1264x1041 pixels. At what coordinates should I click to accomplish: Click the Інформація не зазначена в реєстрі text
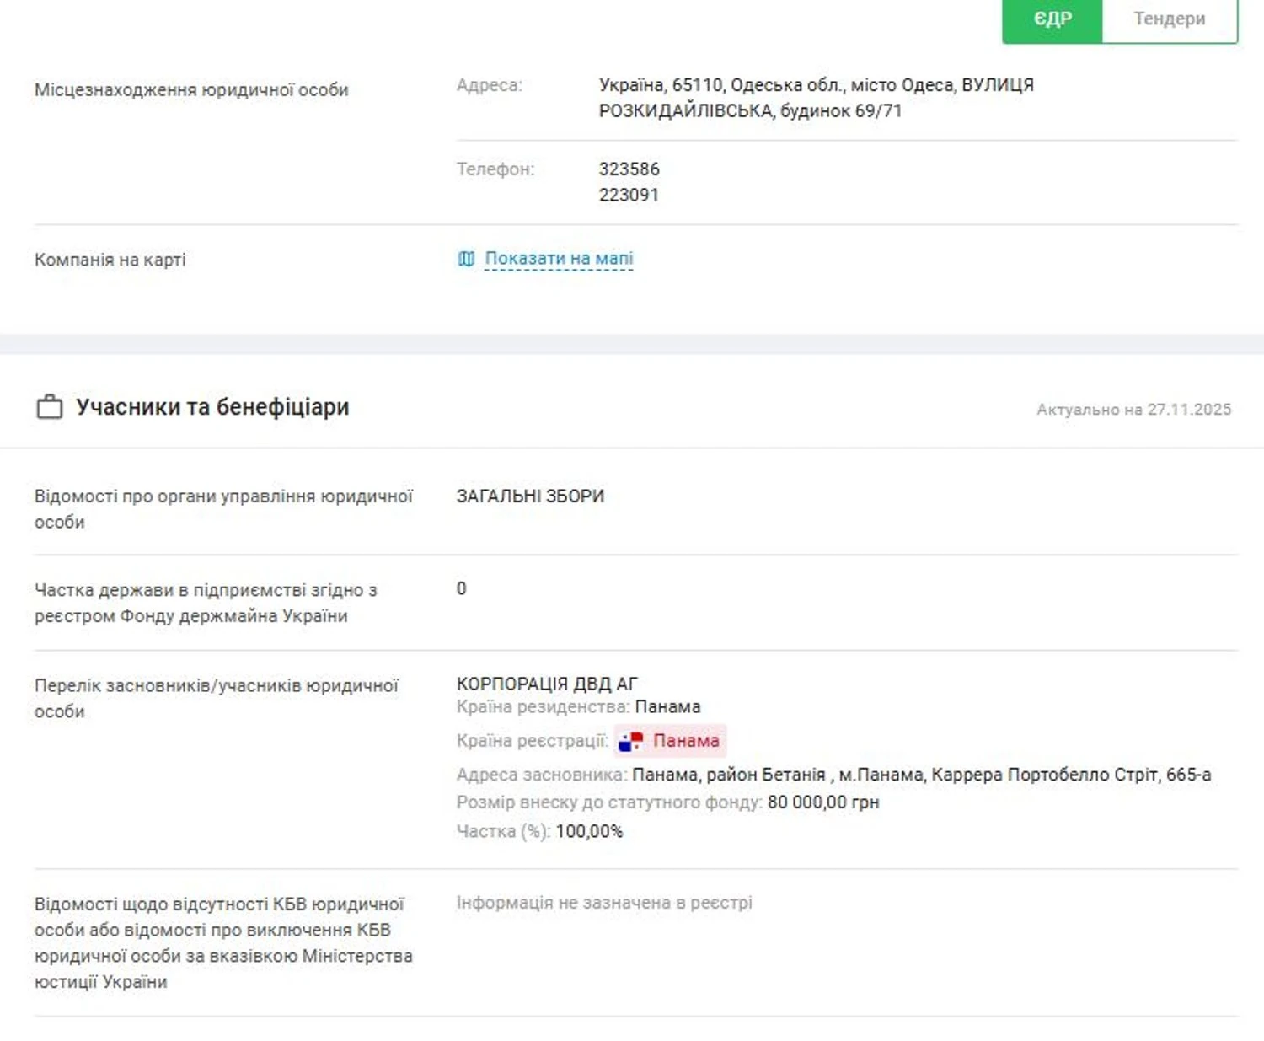click(604, 903)
